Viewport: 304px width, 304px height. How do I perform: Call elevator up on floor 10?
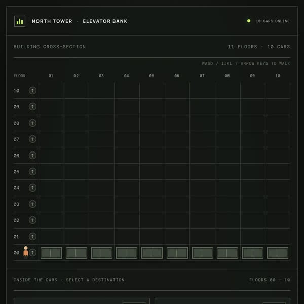click(x=32, y=91)
